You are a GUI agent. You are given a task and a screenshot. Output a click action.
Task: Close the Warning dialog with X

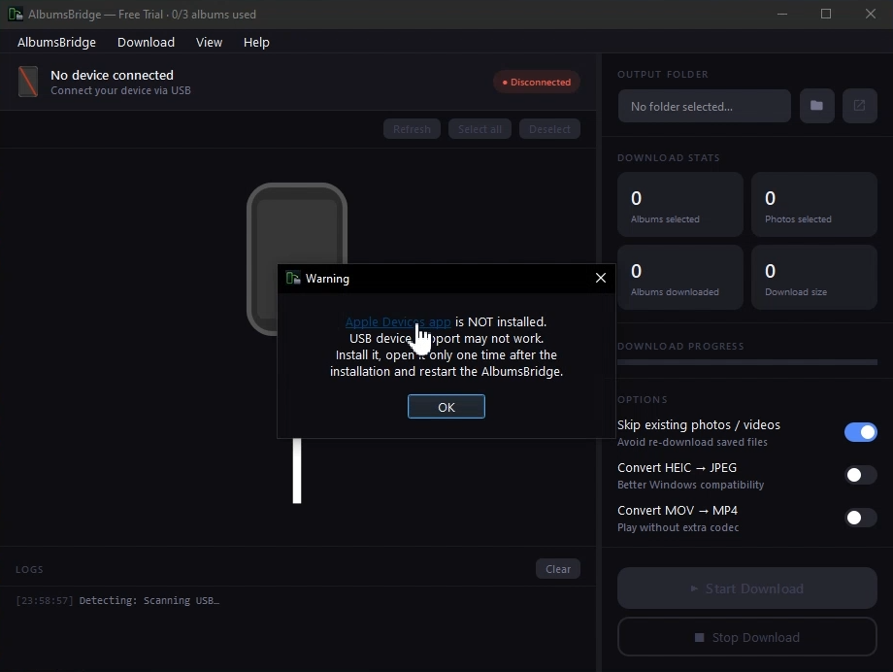(x=600, y=278)
